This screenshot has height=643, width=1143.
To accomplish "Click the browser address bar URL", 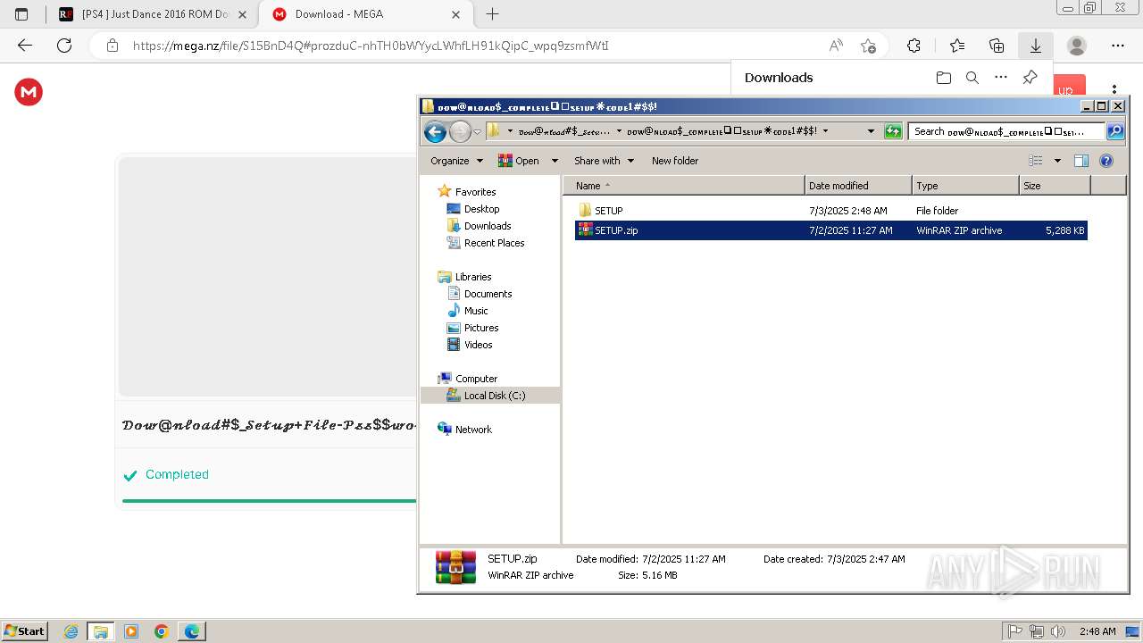I will click(x=371, y=46).
